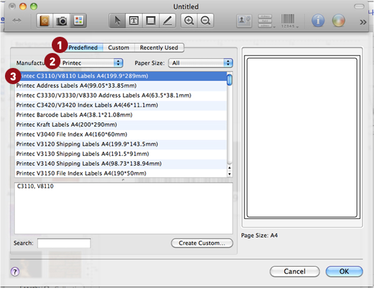Show more toolbar items with the chevron
This screenshot has height=288, width=374.
tap(363, 22)
